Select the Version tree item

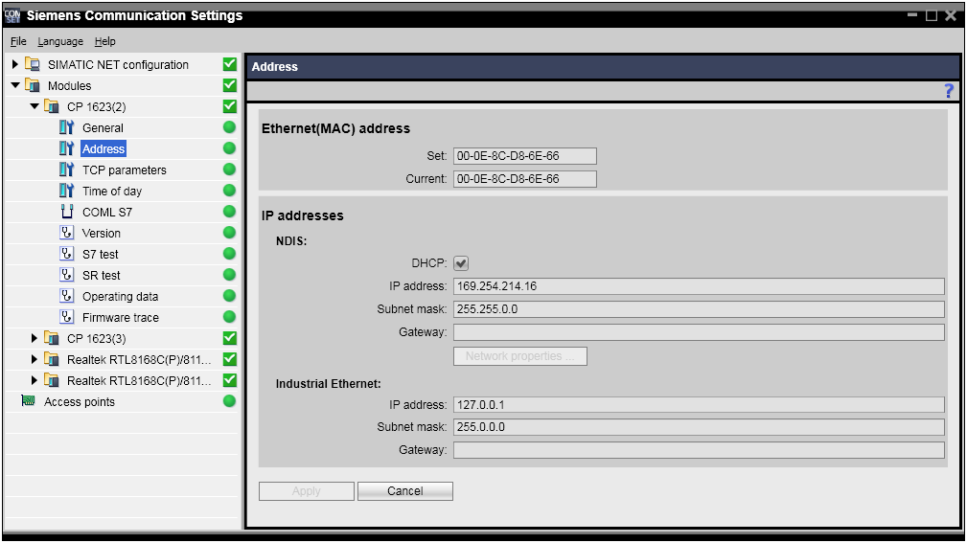pos(102,233)
